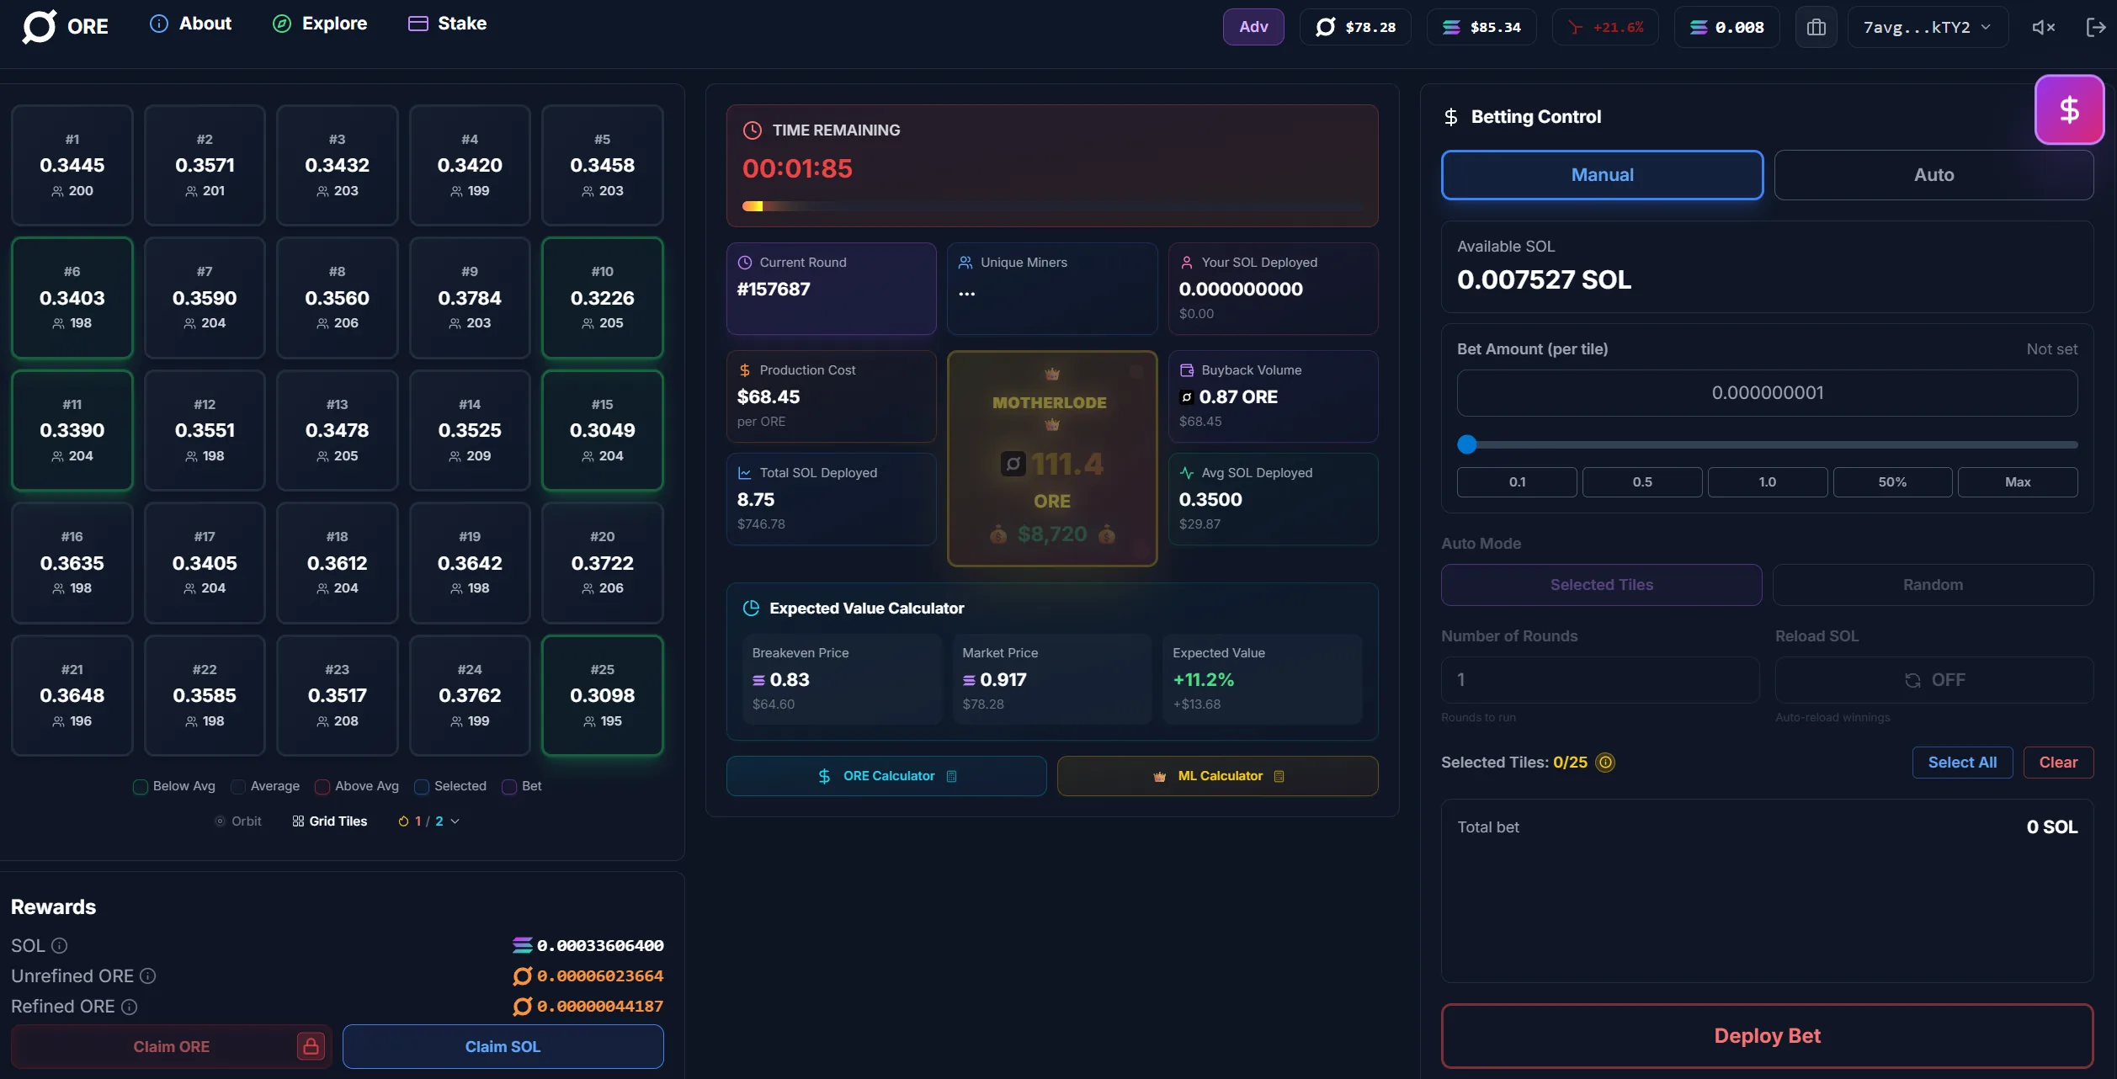Click the Claim SOL button

(503, 1046)
